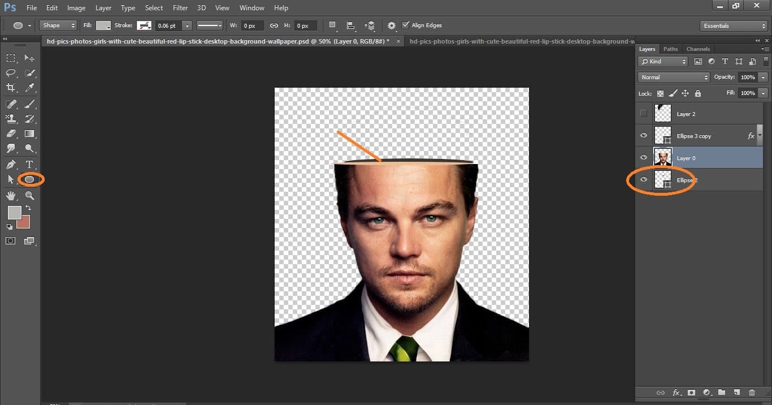
Task: Select the Horizontal Type tool
Action: click(29, 163)
